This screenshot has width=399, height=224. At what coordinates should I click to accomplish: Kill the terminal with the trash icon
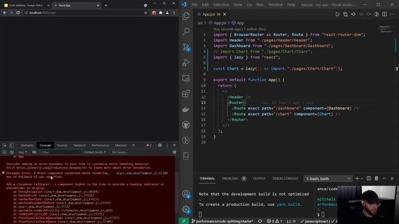pyautogui.click(x=377, y=179)
